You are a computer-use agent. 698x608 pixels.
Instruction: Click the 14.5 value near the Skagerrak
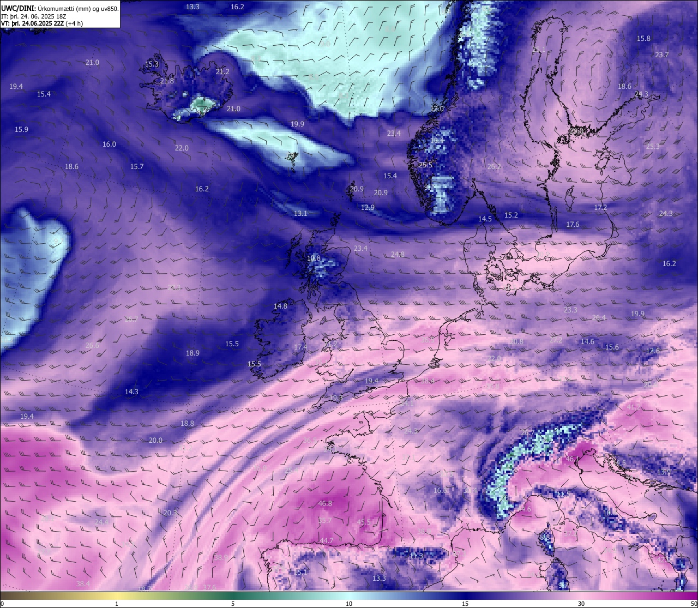(485, 219)
